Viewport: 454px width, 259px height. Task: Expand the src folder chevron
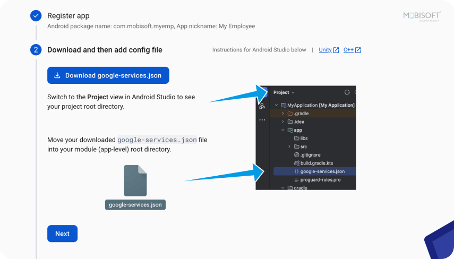289,146
